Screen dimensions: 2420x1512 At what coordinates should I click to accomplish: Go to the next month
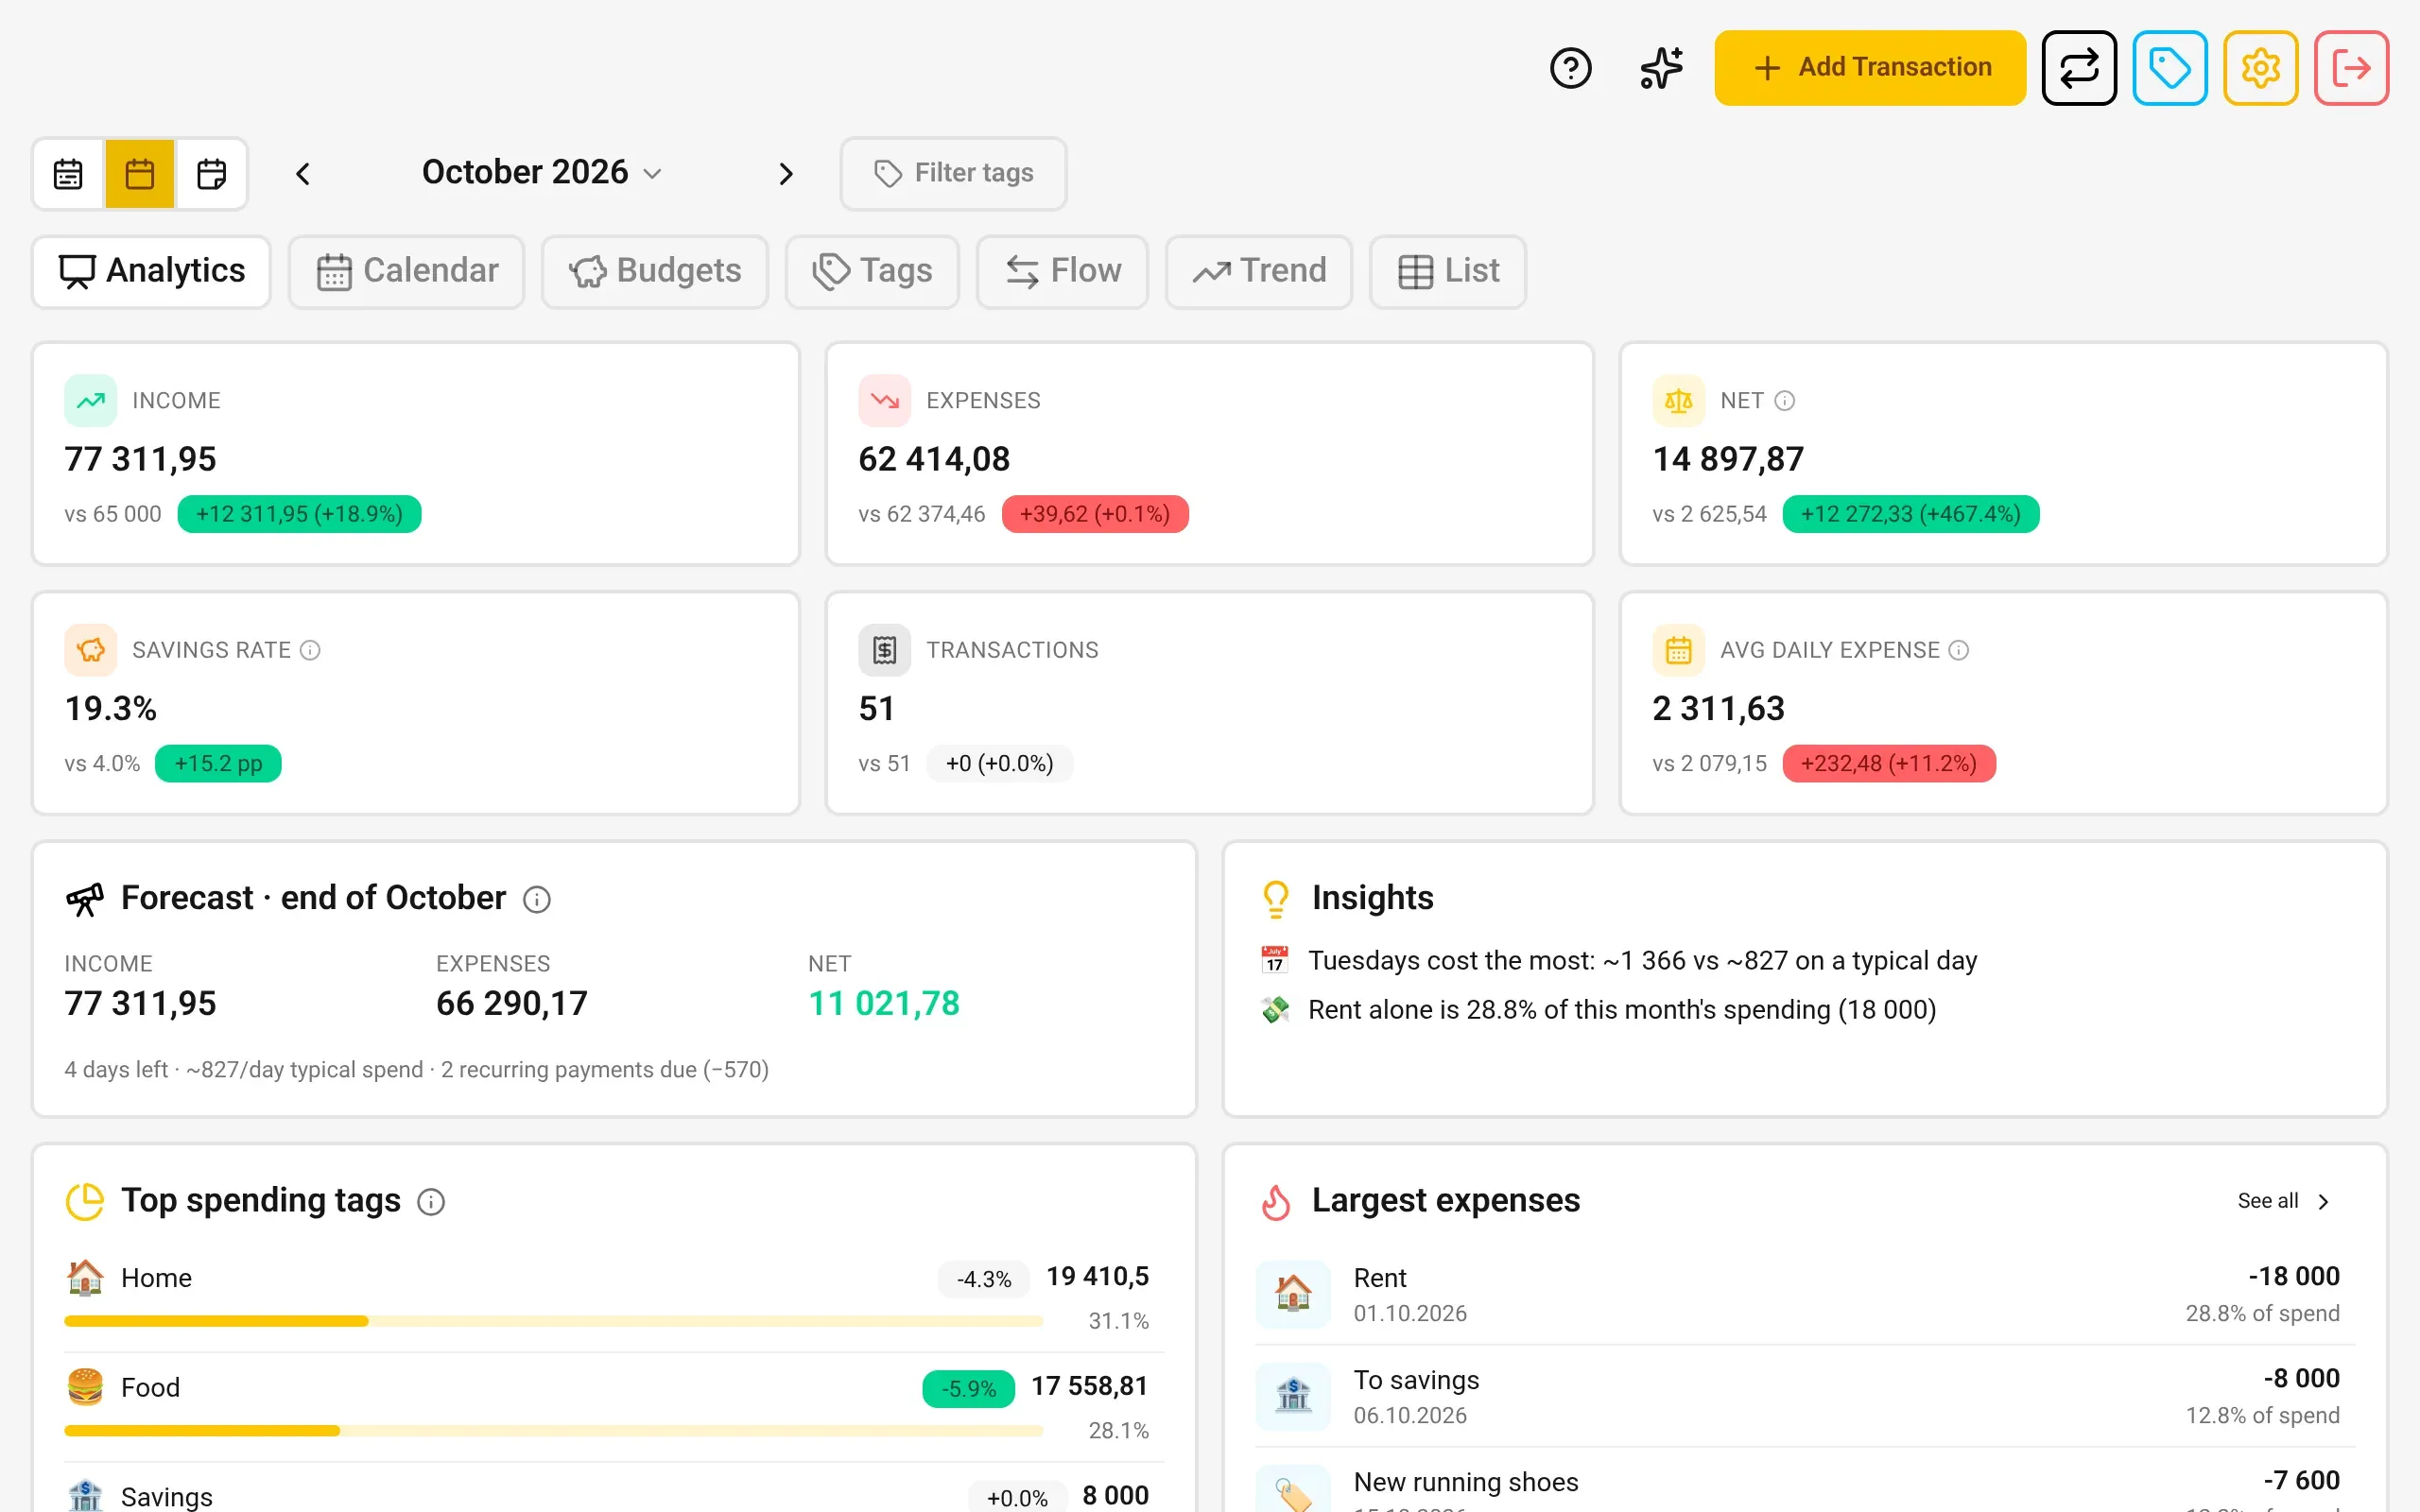point(786,174)
